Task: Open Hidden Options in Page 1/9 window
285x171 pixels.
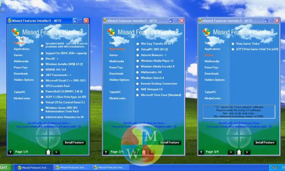Action: click(x=24, y=80)
